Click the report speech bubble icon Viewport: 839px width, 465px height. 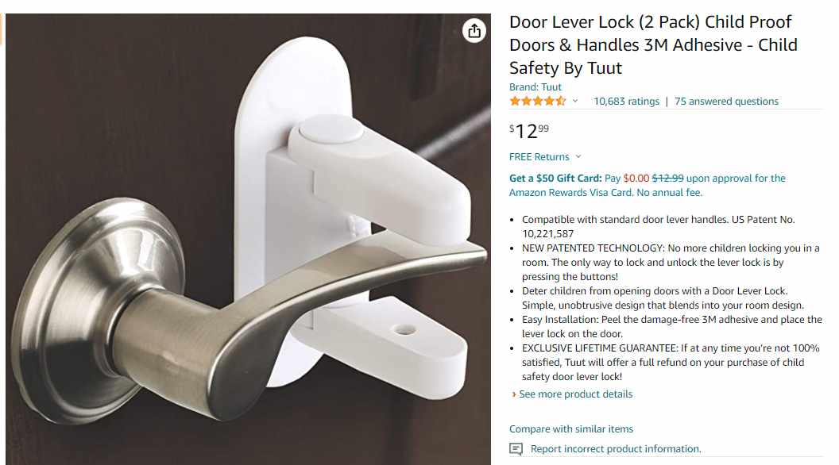[516, 449]
